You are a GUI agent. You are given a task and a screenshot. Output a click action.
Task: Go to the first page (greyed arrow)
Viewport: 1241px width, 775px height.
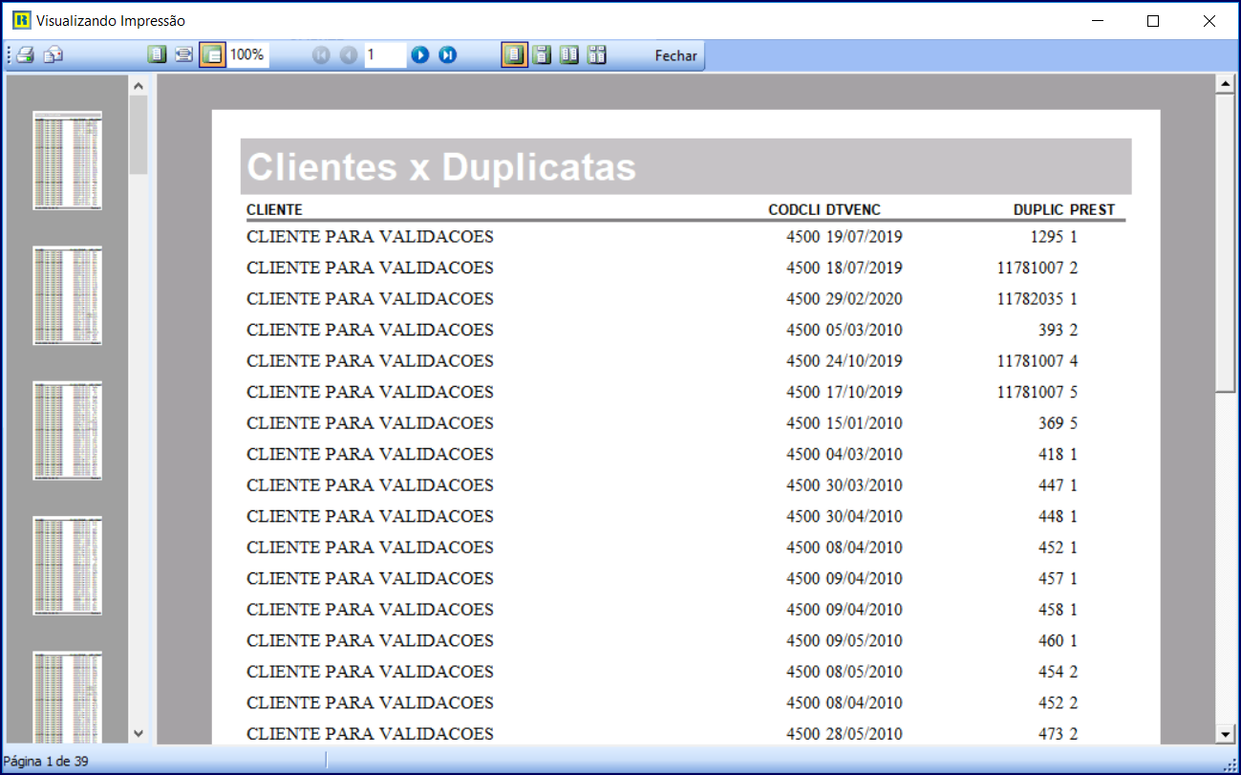tap(321, 55)
